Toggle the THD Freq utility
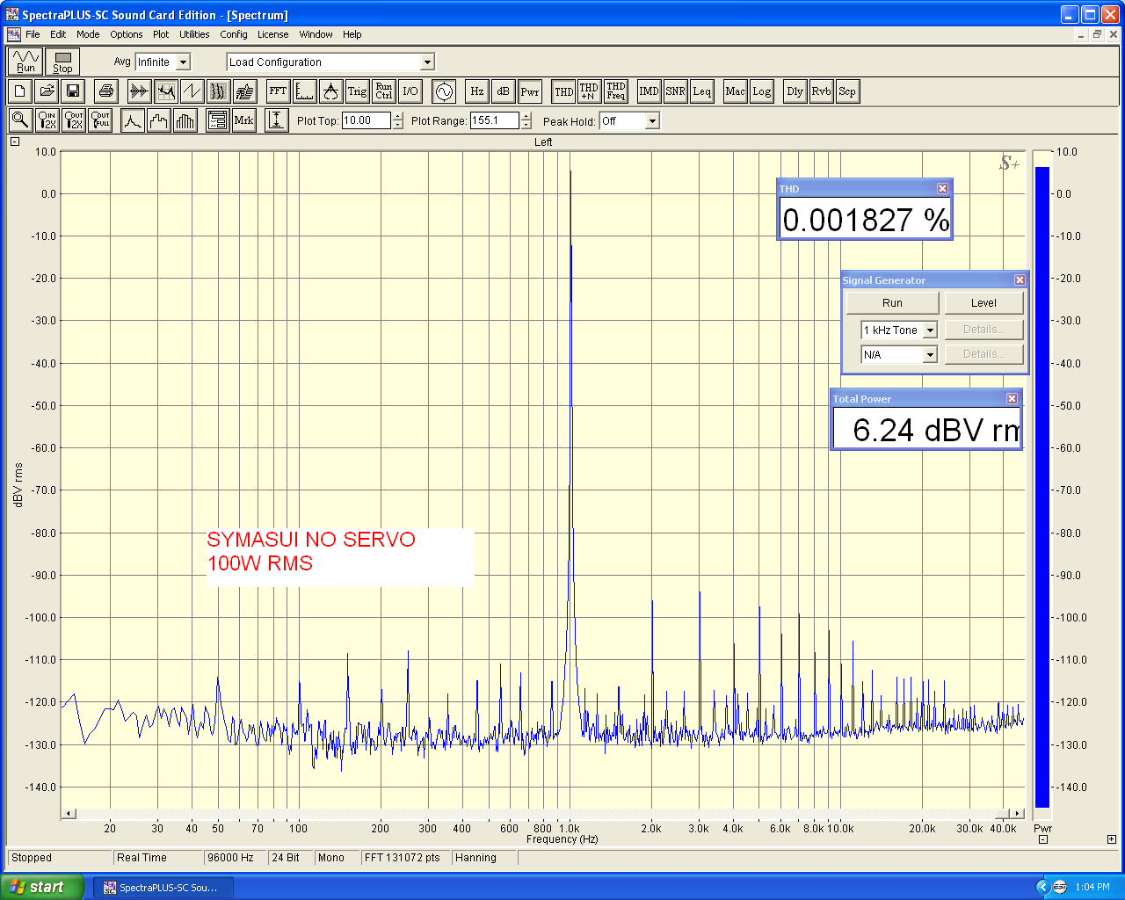 tap(615, 91)
